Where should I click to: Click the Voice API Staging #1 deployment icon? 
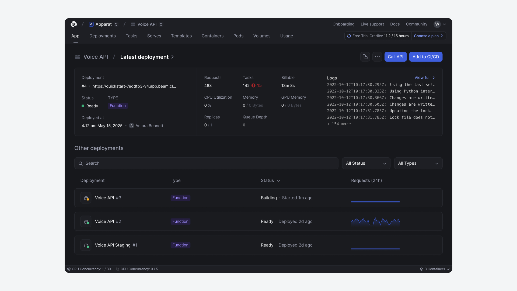tap(86, 245)
